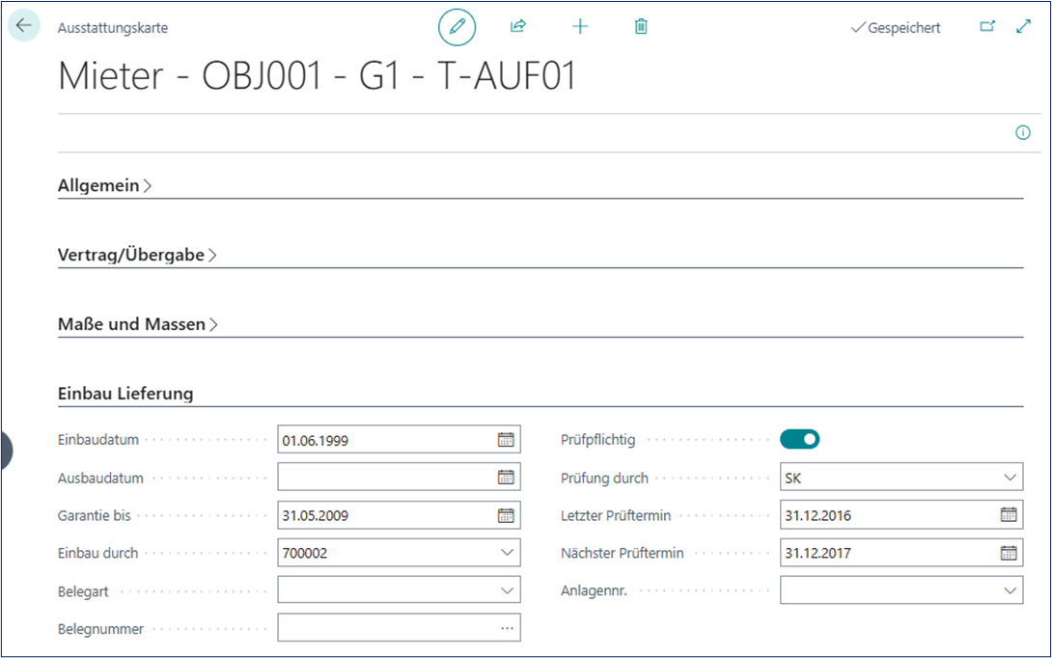
Task: Open page in new window icon
Action: (x=987, y=27)
